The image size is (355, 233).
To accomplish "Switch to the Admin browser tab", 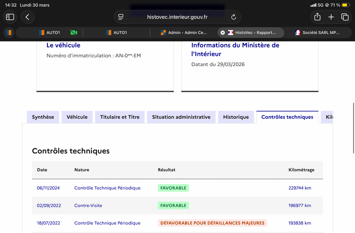I will [183, 32].
